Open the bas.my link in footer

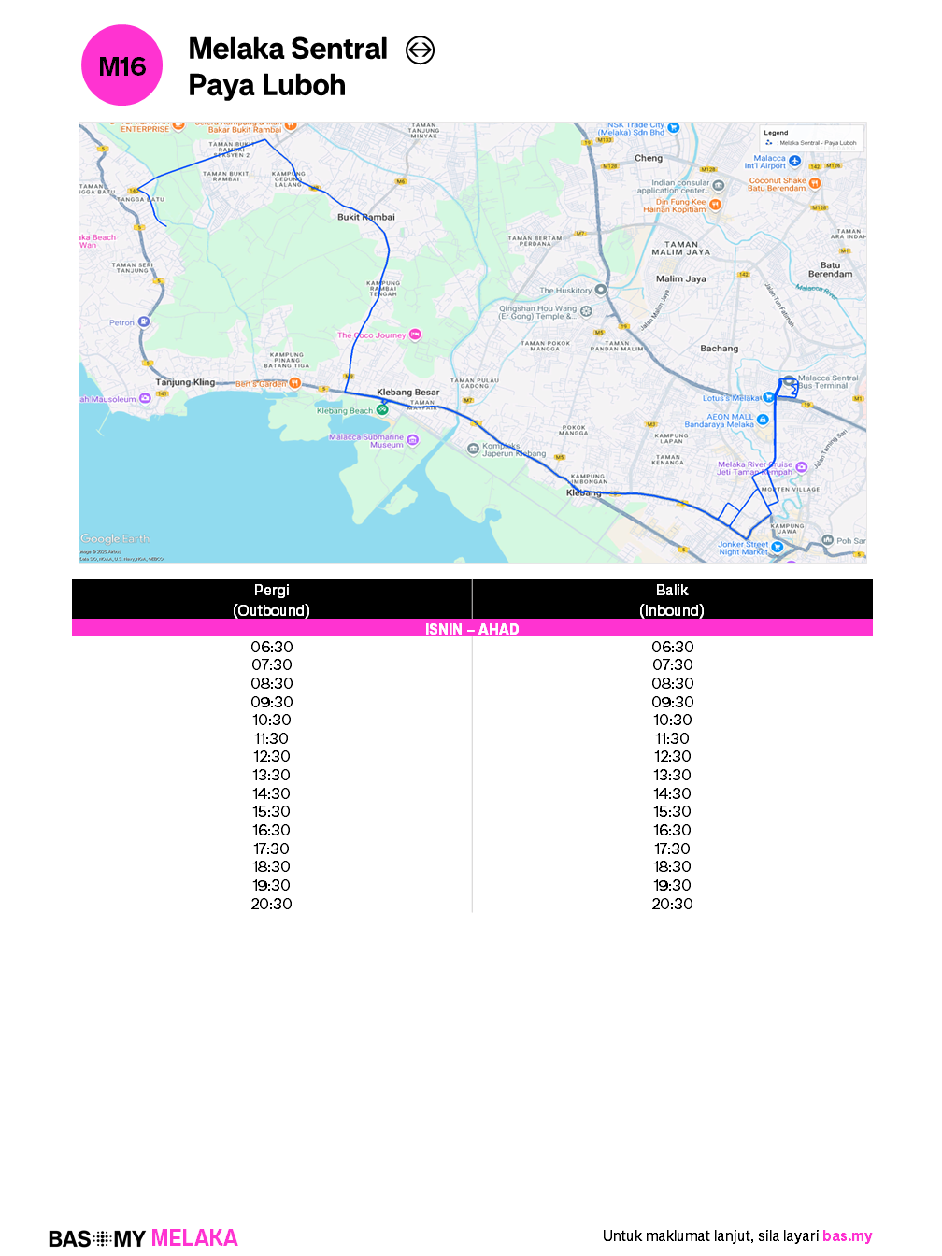pyautogui.click(x=847, y=1235)
